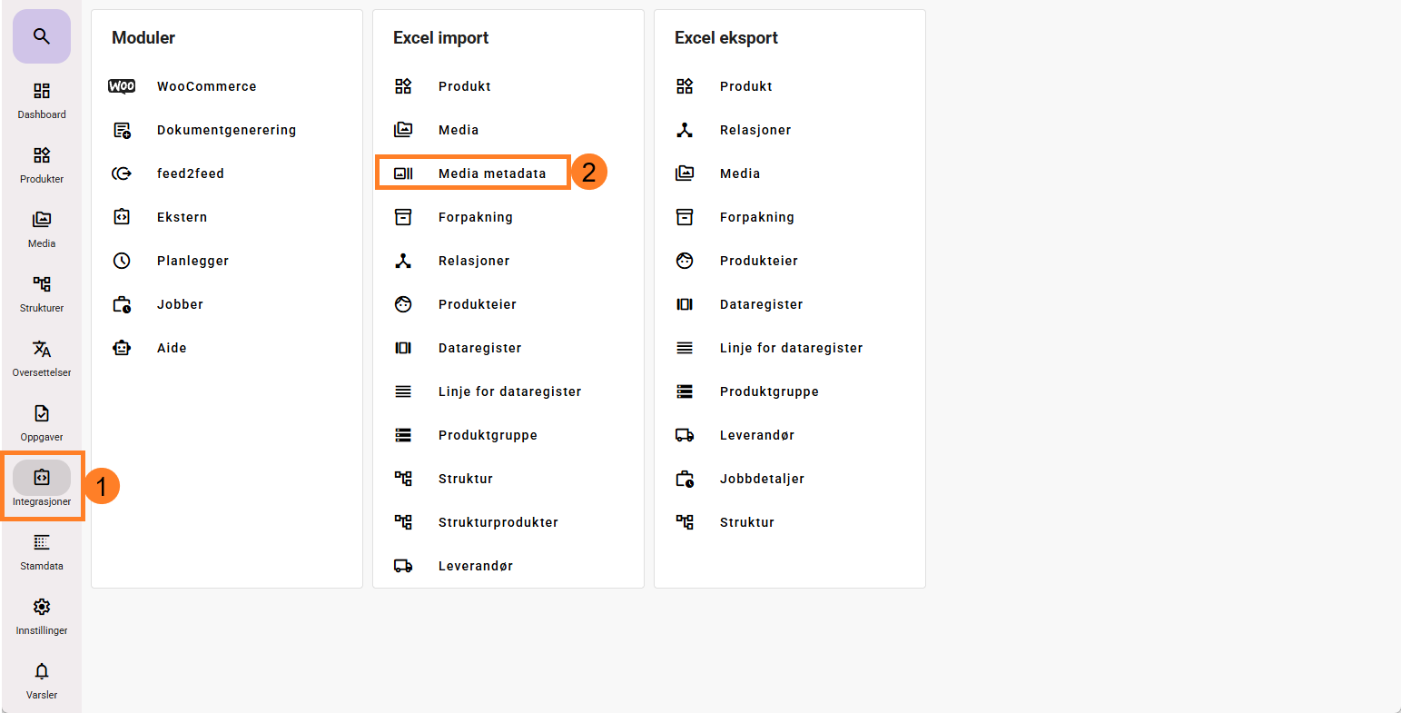This screenshot has height=713, width=1401.
Task: Click the search magnifier icon
Action: pyautogui.click(x=42, y=36)
